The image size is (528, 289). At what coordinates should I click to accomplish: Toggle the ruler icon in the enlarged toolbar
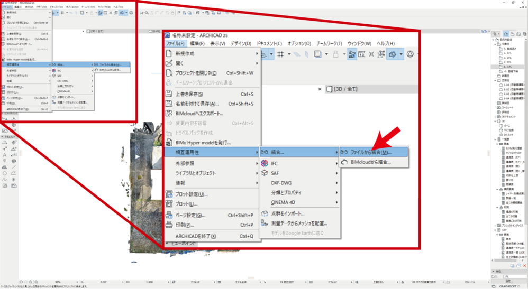362,54
